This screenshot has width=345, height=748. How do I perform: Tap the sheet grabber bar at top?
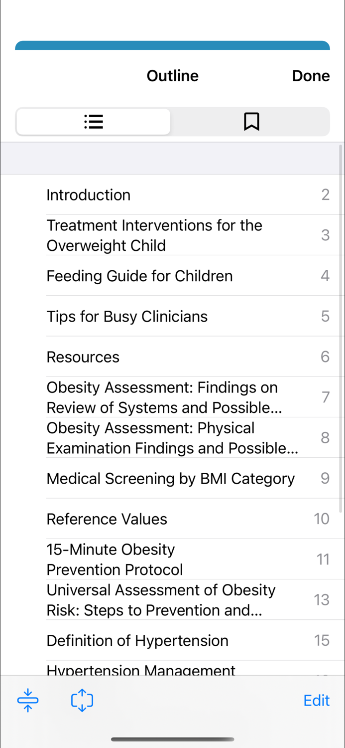tap(172, 45)
